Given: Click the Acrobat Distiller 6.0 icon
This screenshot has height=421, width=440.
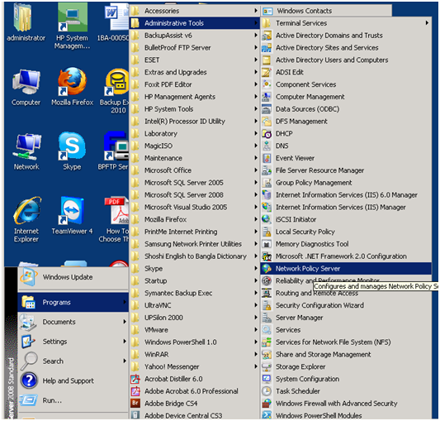Looking at the screenshot, I should [x=135, y=379].
